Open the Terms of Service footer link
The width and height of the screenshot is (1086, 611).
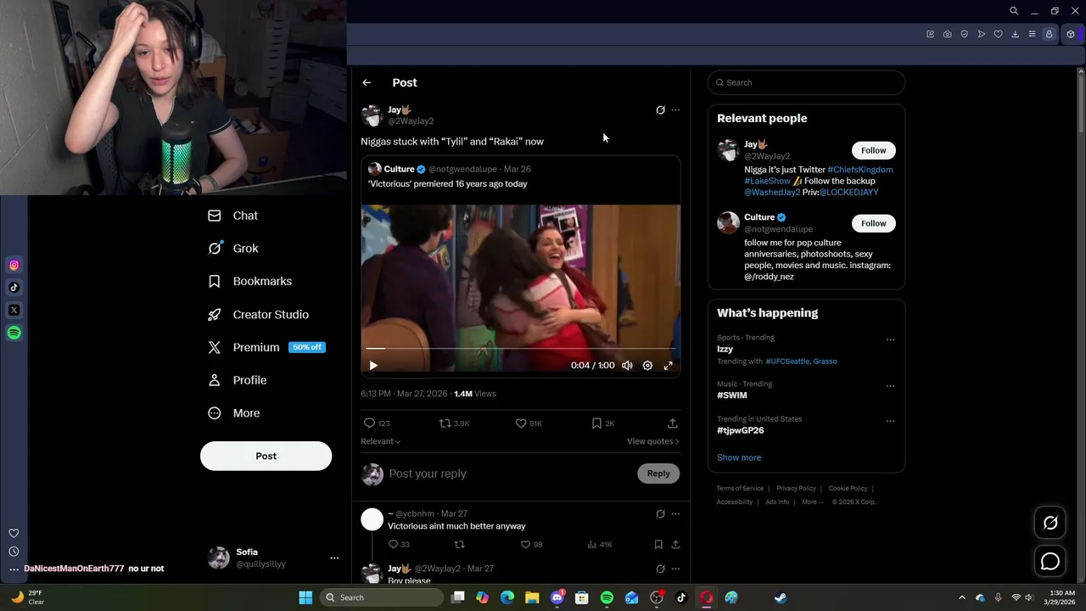coord(740,489)
